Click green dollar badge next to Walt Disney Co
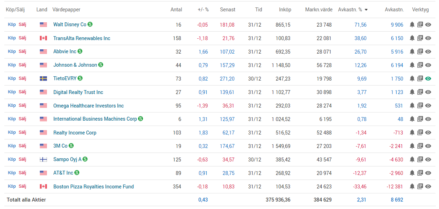 (90, 24)
